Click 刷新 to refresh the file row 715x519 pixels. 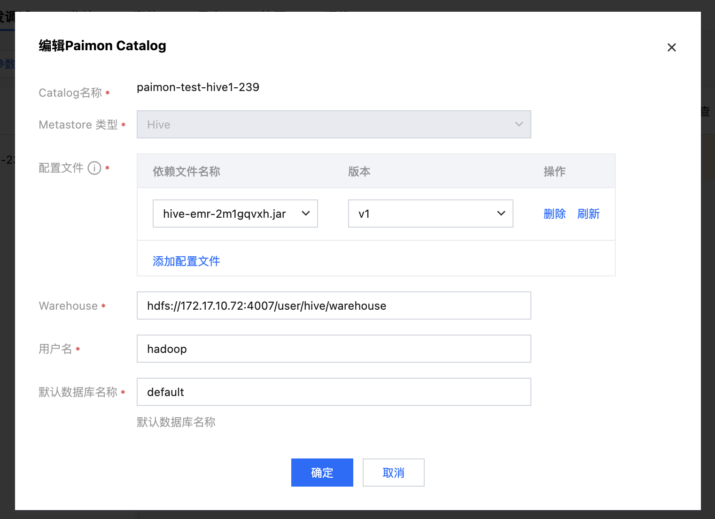pyautogui.click(x=588, y=214)
